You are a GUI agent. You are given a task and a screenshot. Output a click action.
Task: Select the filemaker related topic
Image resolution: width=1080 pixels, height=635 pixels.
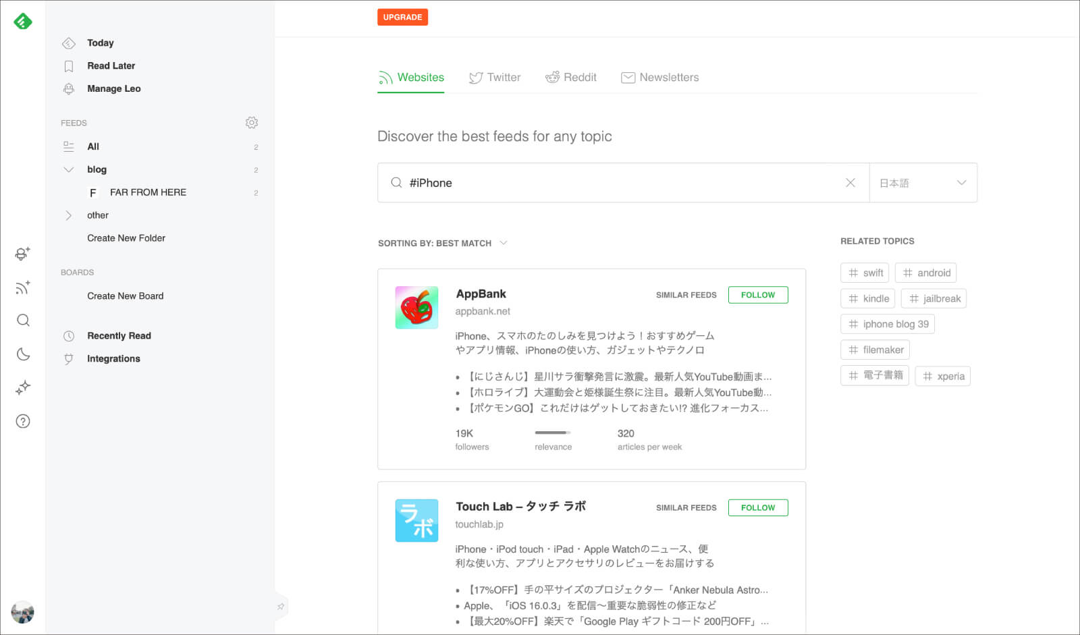click(875, 350)
